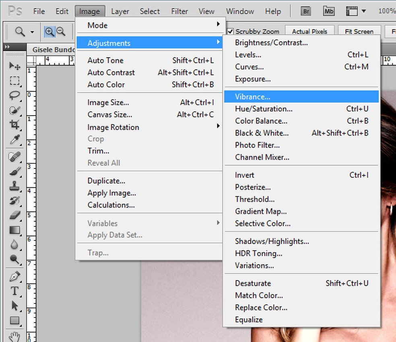396x342 pixels.
Task: Open Adobe Bridge via the Br icon
Action: click(x=305, y=11)
